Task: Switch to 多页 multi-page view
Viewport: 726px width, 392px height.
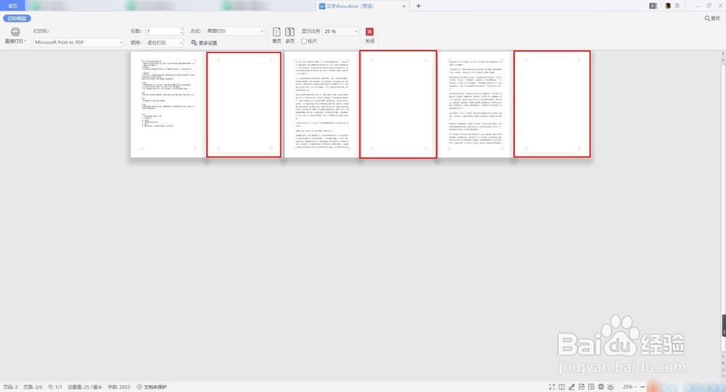Action: (x=290, y=35)
